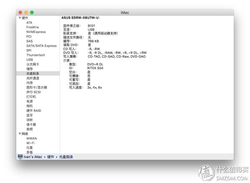Select 宗卷 under 网络
The image size is (250, 183).
(30, 152)
